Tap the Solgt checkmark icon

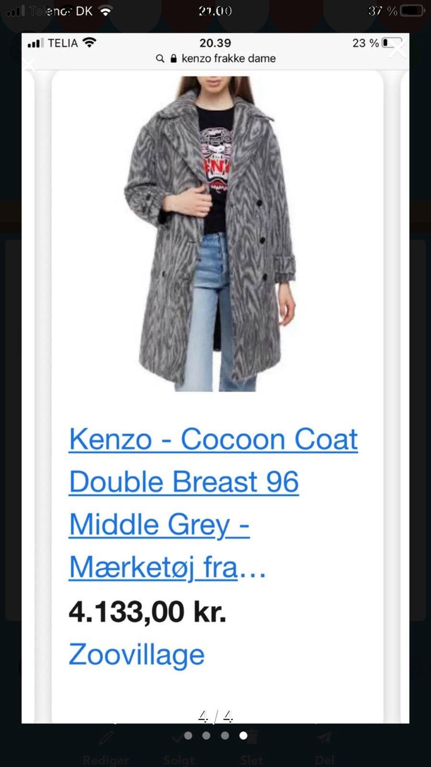click(178, 738)
